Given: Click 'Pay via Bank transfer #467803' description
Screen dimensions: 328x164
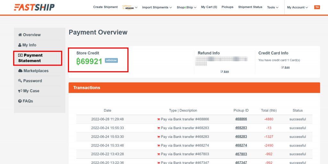Looking at the screenshot, I should coord(185,154).
